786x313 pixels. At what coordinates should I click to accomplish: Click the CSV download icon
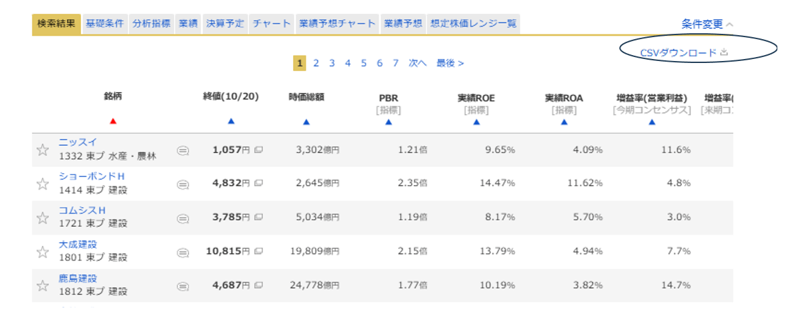point(724,52)
